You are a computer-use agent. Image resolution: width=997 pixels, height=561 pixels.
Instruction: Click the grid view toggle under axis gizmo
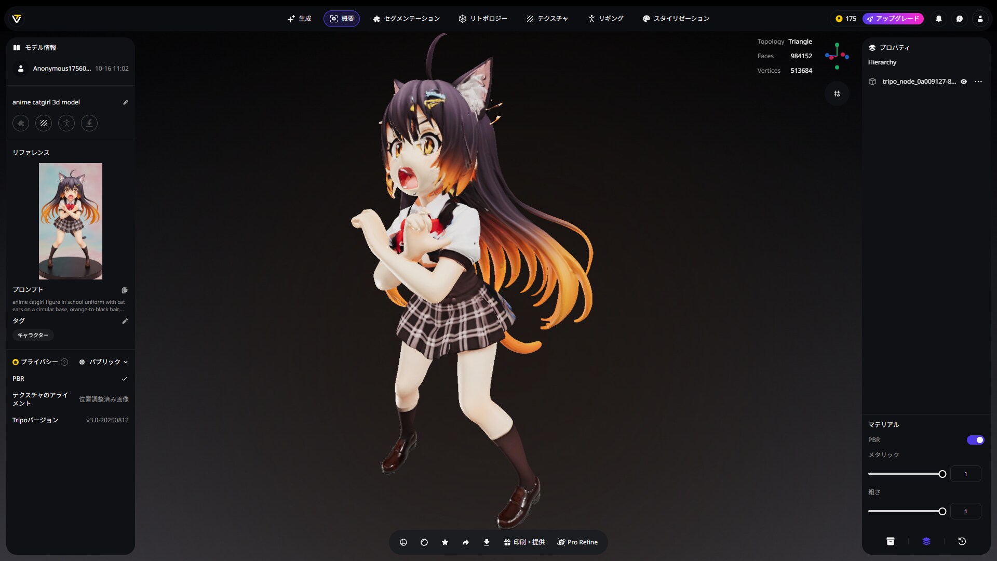(837, 94)
